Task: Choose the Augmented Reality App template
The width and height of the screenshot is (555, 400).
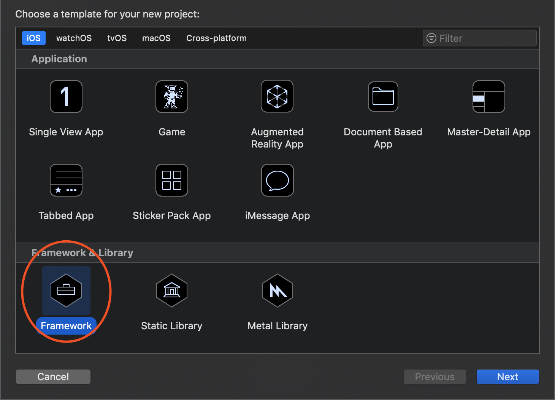Action: pyautogui.click(x=277, y=97)
